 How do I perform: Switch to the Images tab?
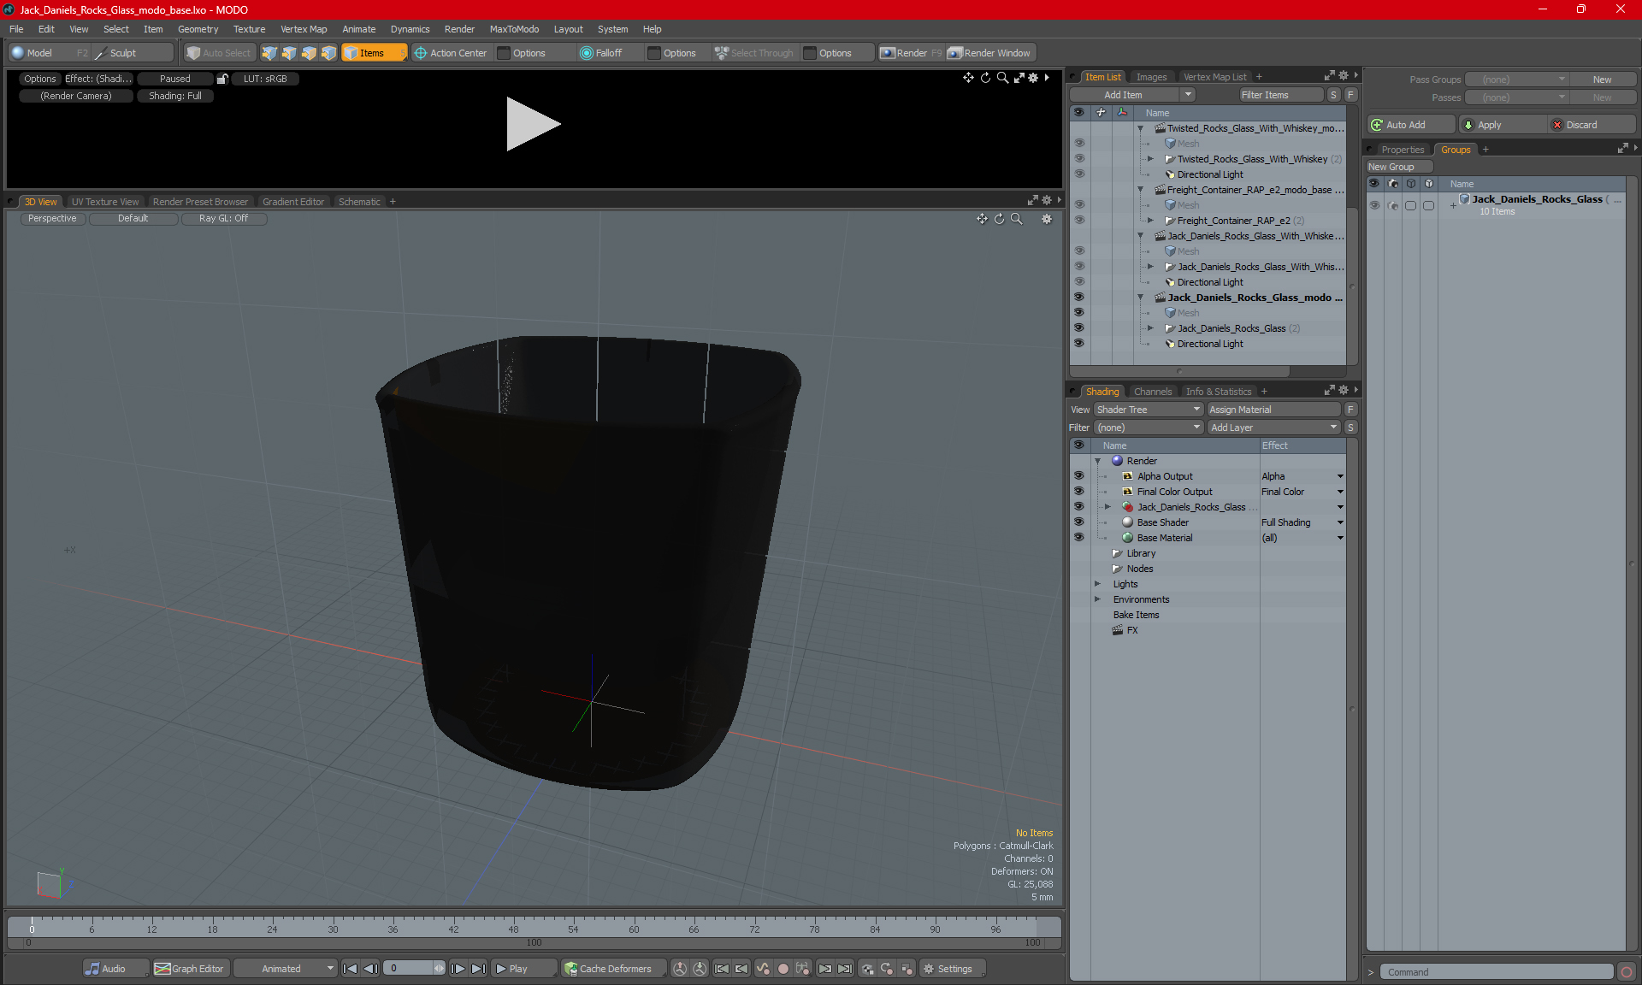[1151, 77]
